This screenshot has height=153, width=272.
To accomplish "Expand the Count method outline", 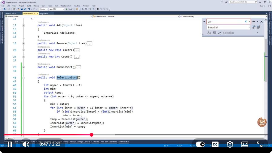I will (x=23, y=57).
